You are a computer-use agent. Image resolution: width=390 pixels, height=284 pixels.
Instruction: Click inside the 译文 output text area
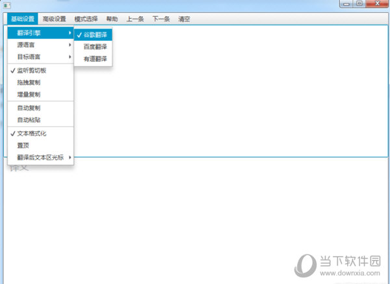pyautogui.click(x=196, y=221)
